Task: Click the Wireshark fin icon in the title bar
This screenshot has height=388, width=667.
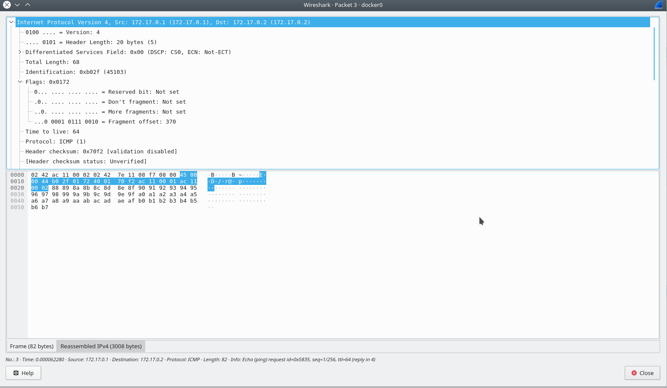Action: click(658, 5)
